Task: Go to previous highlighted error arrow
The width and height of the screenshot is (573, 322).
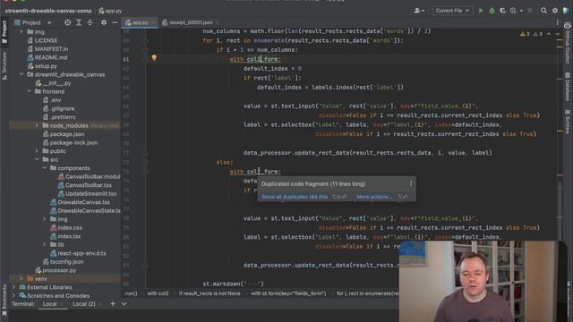Action: (x=549, y=34)
